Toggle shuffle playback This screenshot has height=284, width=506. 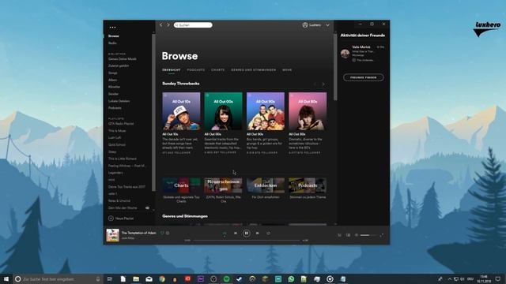pos(225,234)
